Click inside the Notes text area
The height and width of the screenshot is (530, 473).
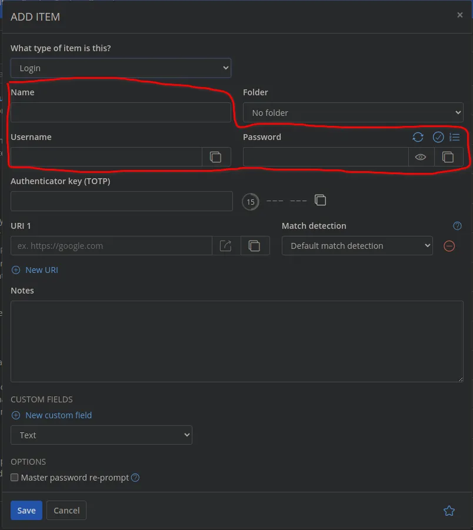click(235, 341)
